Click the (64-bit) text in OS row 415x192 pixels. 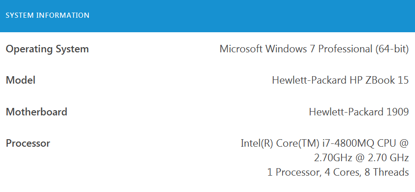pyautogui.click(x=392, y=49)
